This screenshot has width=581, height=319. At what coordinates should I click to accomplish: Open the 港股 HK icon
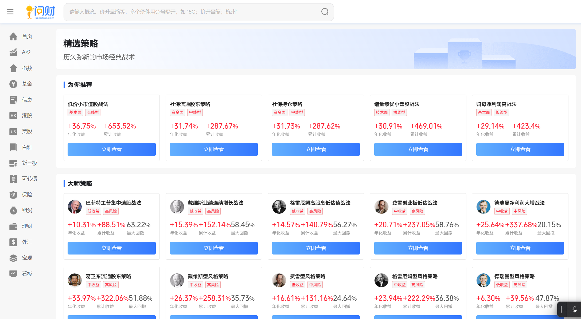click(x=13, y=116)
